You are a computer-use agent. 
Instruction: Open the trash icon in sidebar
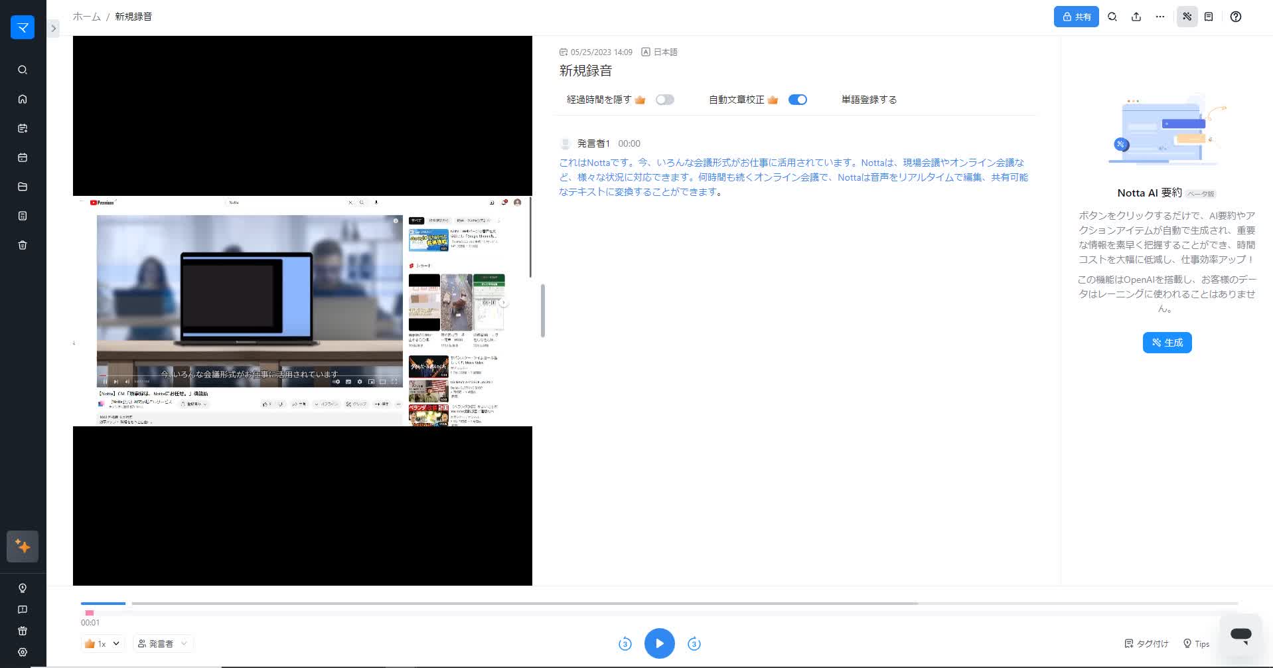[x=23, y=245]
